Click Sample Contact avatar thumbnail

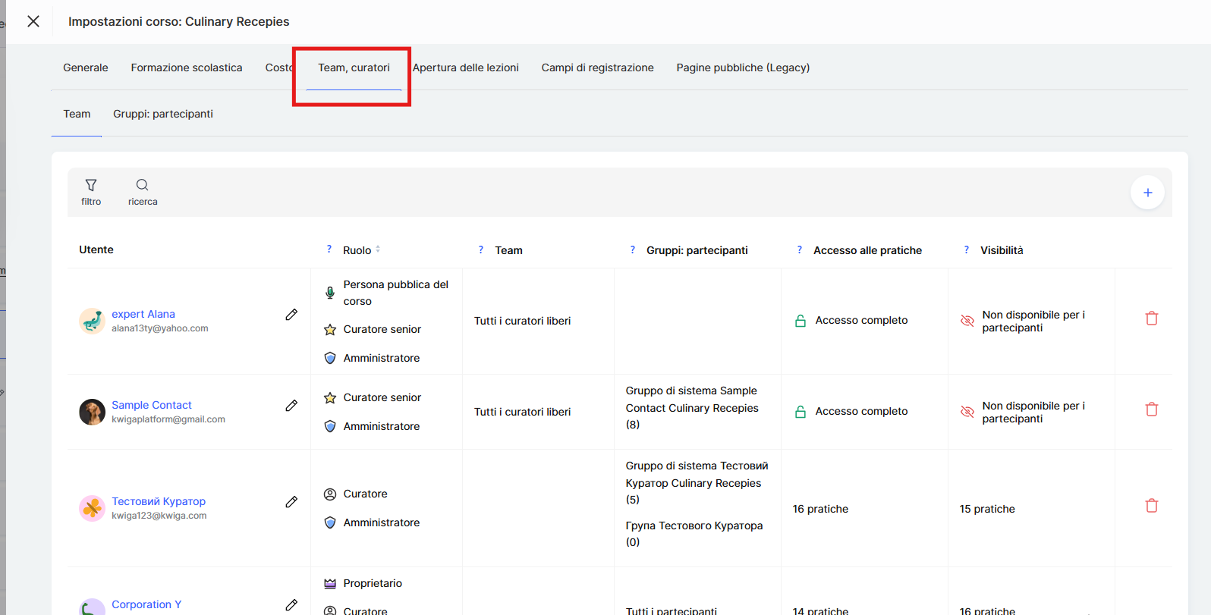[92, 412]
